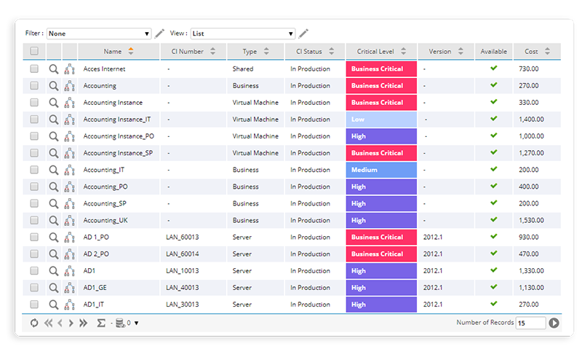
Task: Go to the first page
Action: tap(48, 323)
